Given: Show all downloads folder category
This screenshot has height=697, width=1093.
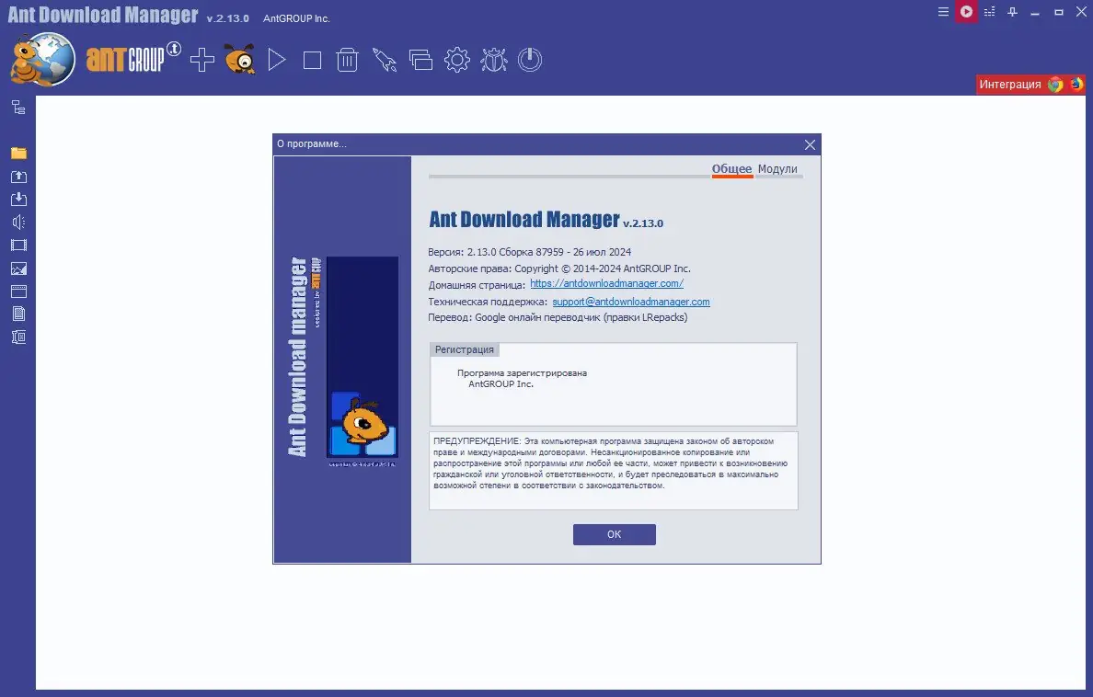Looking at the screenshot, I should click(x=18, y=154).
